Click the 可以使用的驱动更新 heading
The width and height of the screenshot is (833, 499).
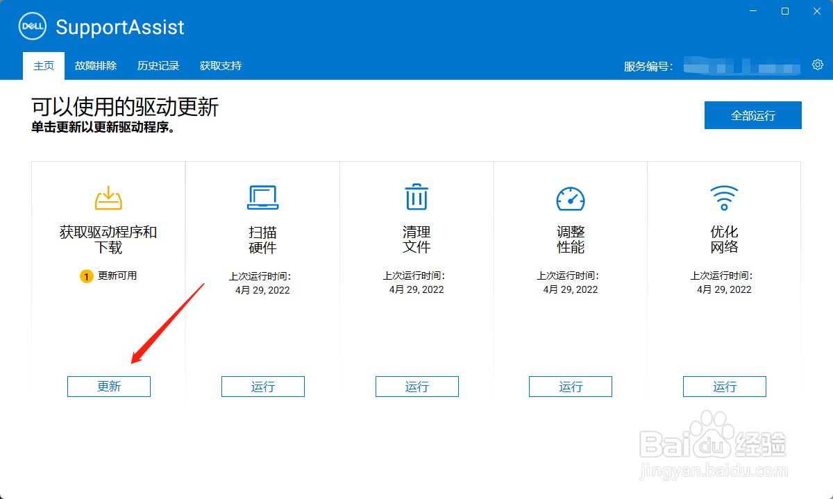tap(125, 107)
